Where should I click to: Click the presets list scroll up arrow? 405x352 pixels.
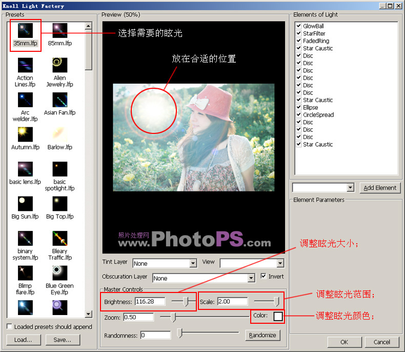click(88, 26)
